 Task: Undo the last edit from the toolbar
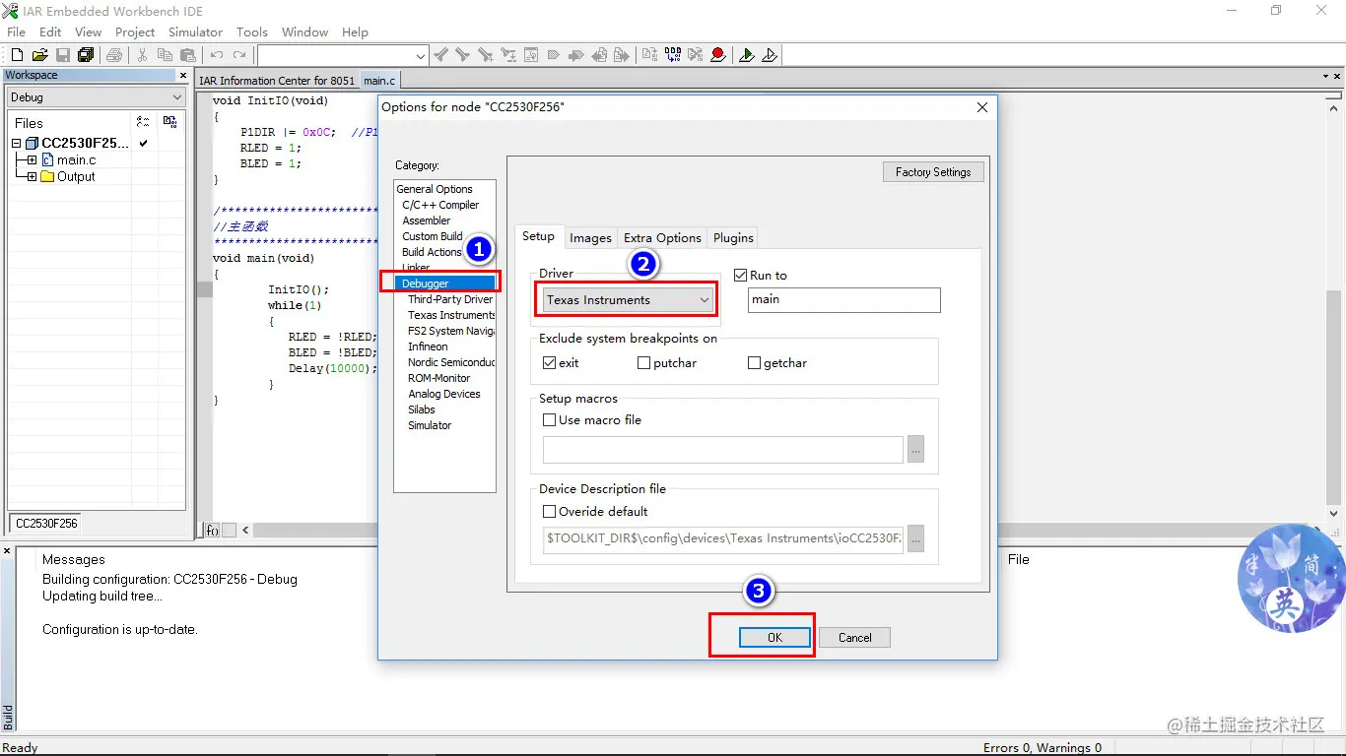tap(217, 55)
